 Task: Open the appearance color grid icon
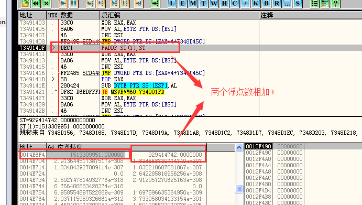click(x=325, y=4)
